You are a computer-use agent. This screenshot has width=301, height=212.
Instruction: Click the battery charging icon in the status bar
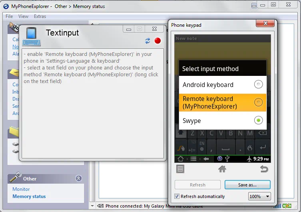point(287,206)
